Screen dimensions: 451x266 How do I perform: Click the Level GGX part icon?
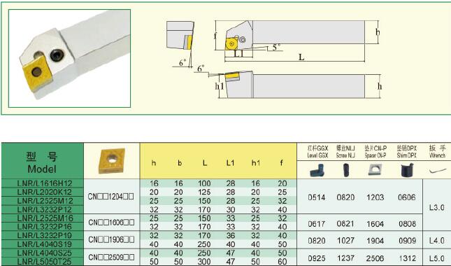click(x=317, y=170)
